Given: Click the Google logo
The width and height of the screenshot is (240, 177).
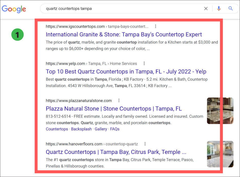Looking at the screenshot, I should click(x=14, y=9).
